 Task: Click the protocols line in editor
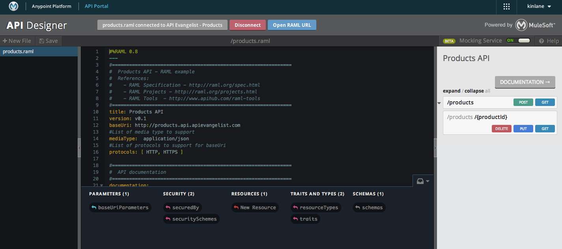[x=146, y=152]
